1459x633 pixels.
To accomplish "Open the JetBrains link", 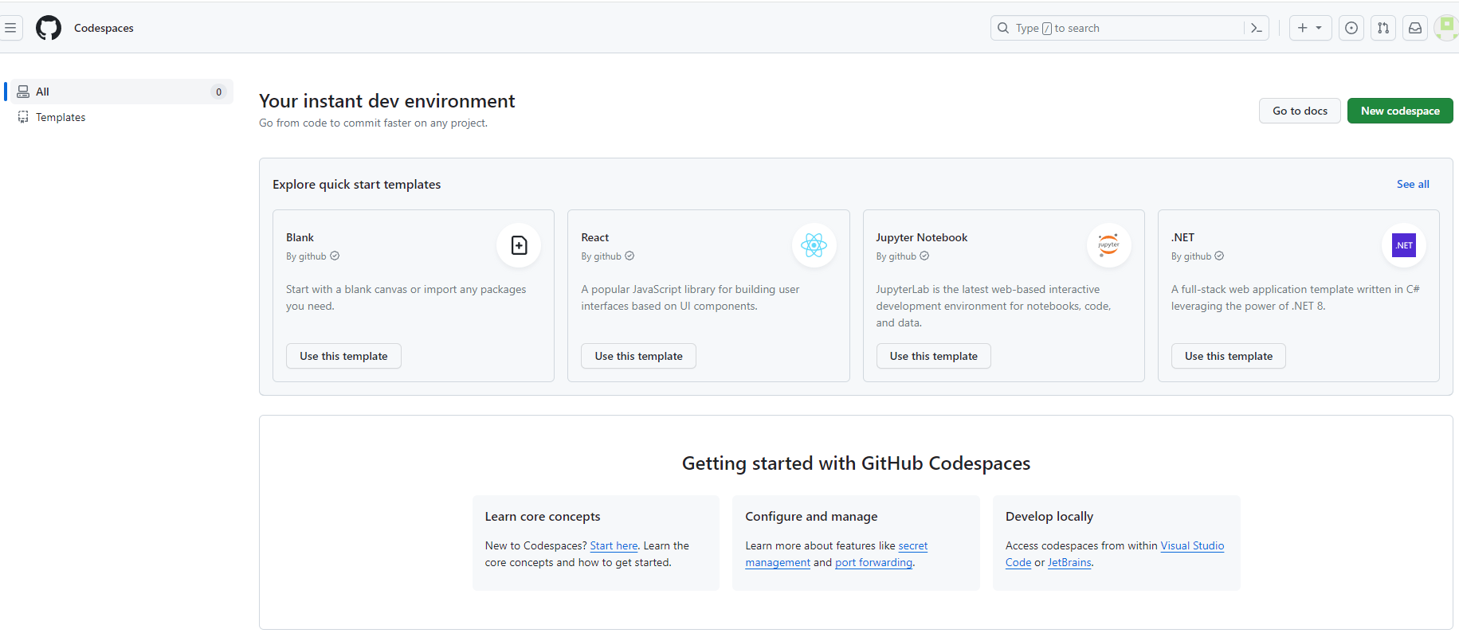I will (x=1069, y=562).
